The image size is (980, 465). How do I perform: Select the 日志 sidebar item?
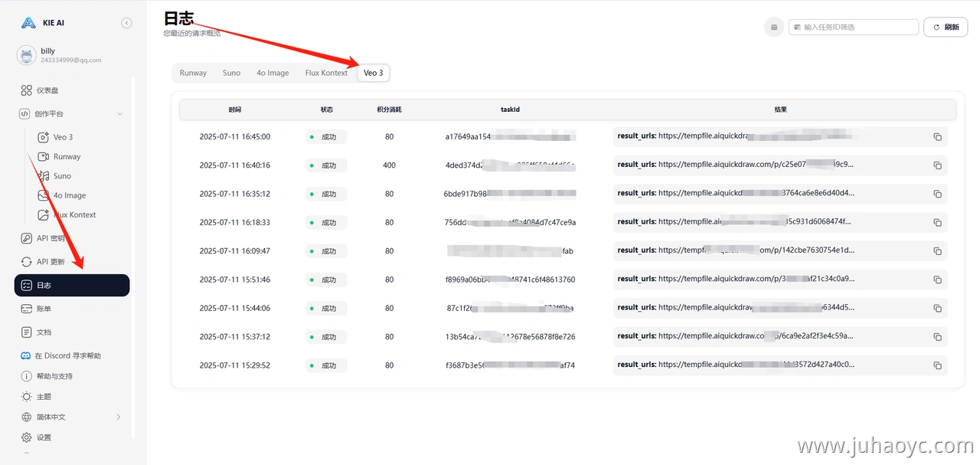[72, 285]
